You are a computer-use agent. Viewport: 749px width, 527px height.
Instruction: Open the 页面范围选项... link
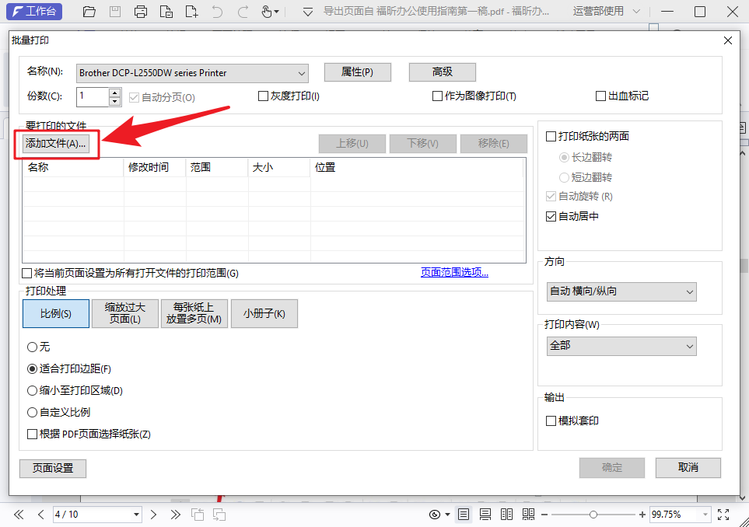pyautogui.click(x=454, y=273)
